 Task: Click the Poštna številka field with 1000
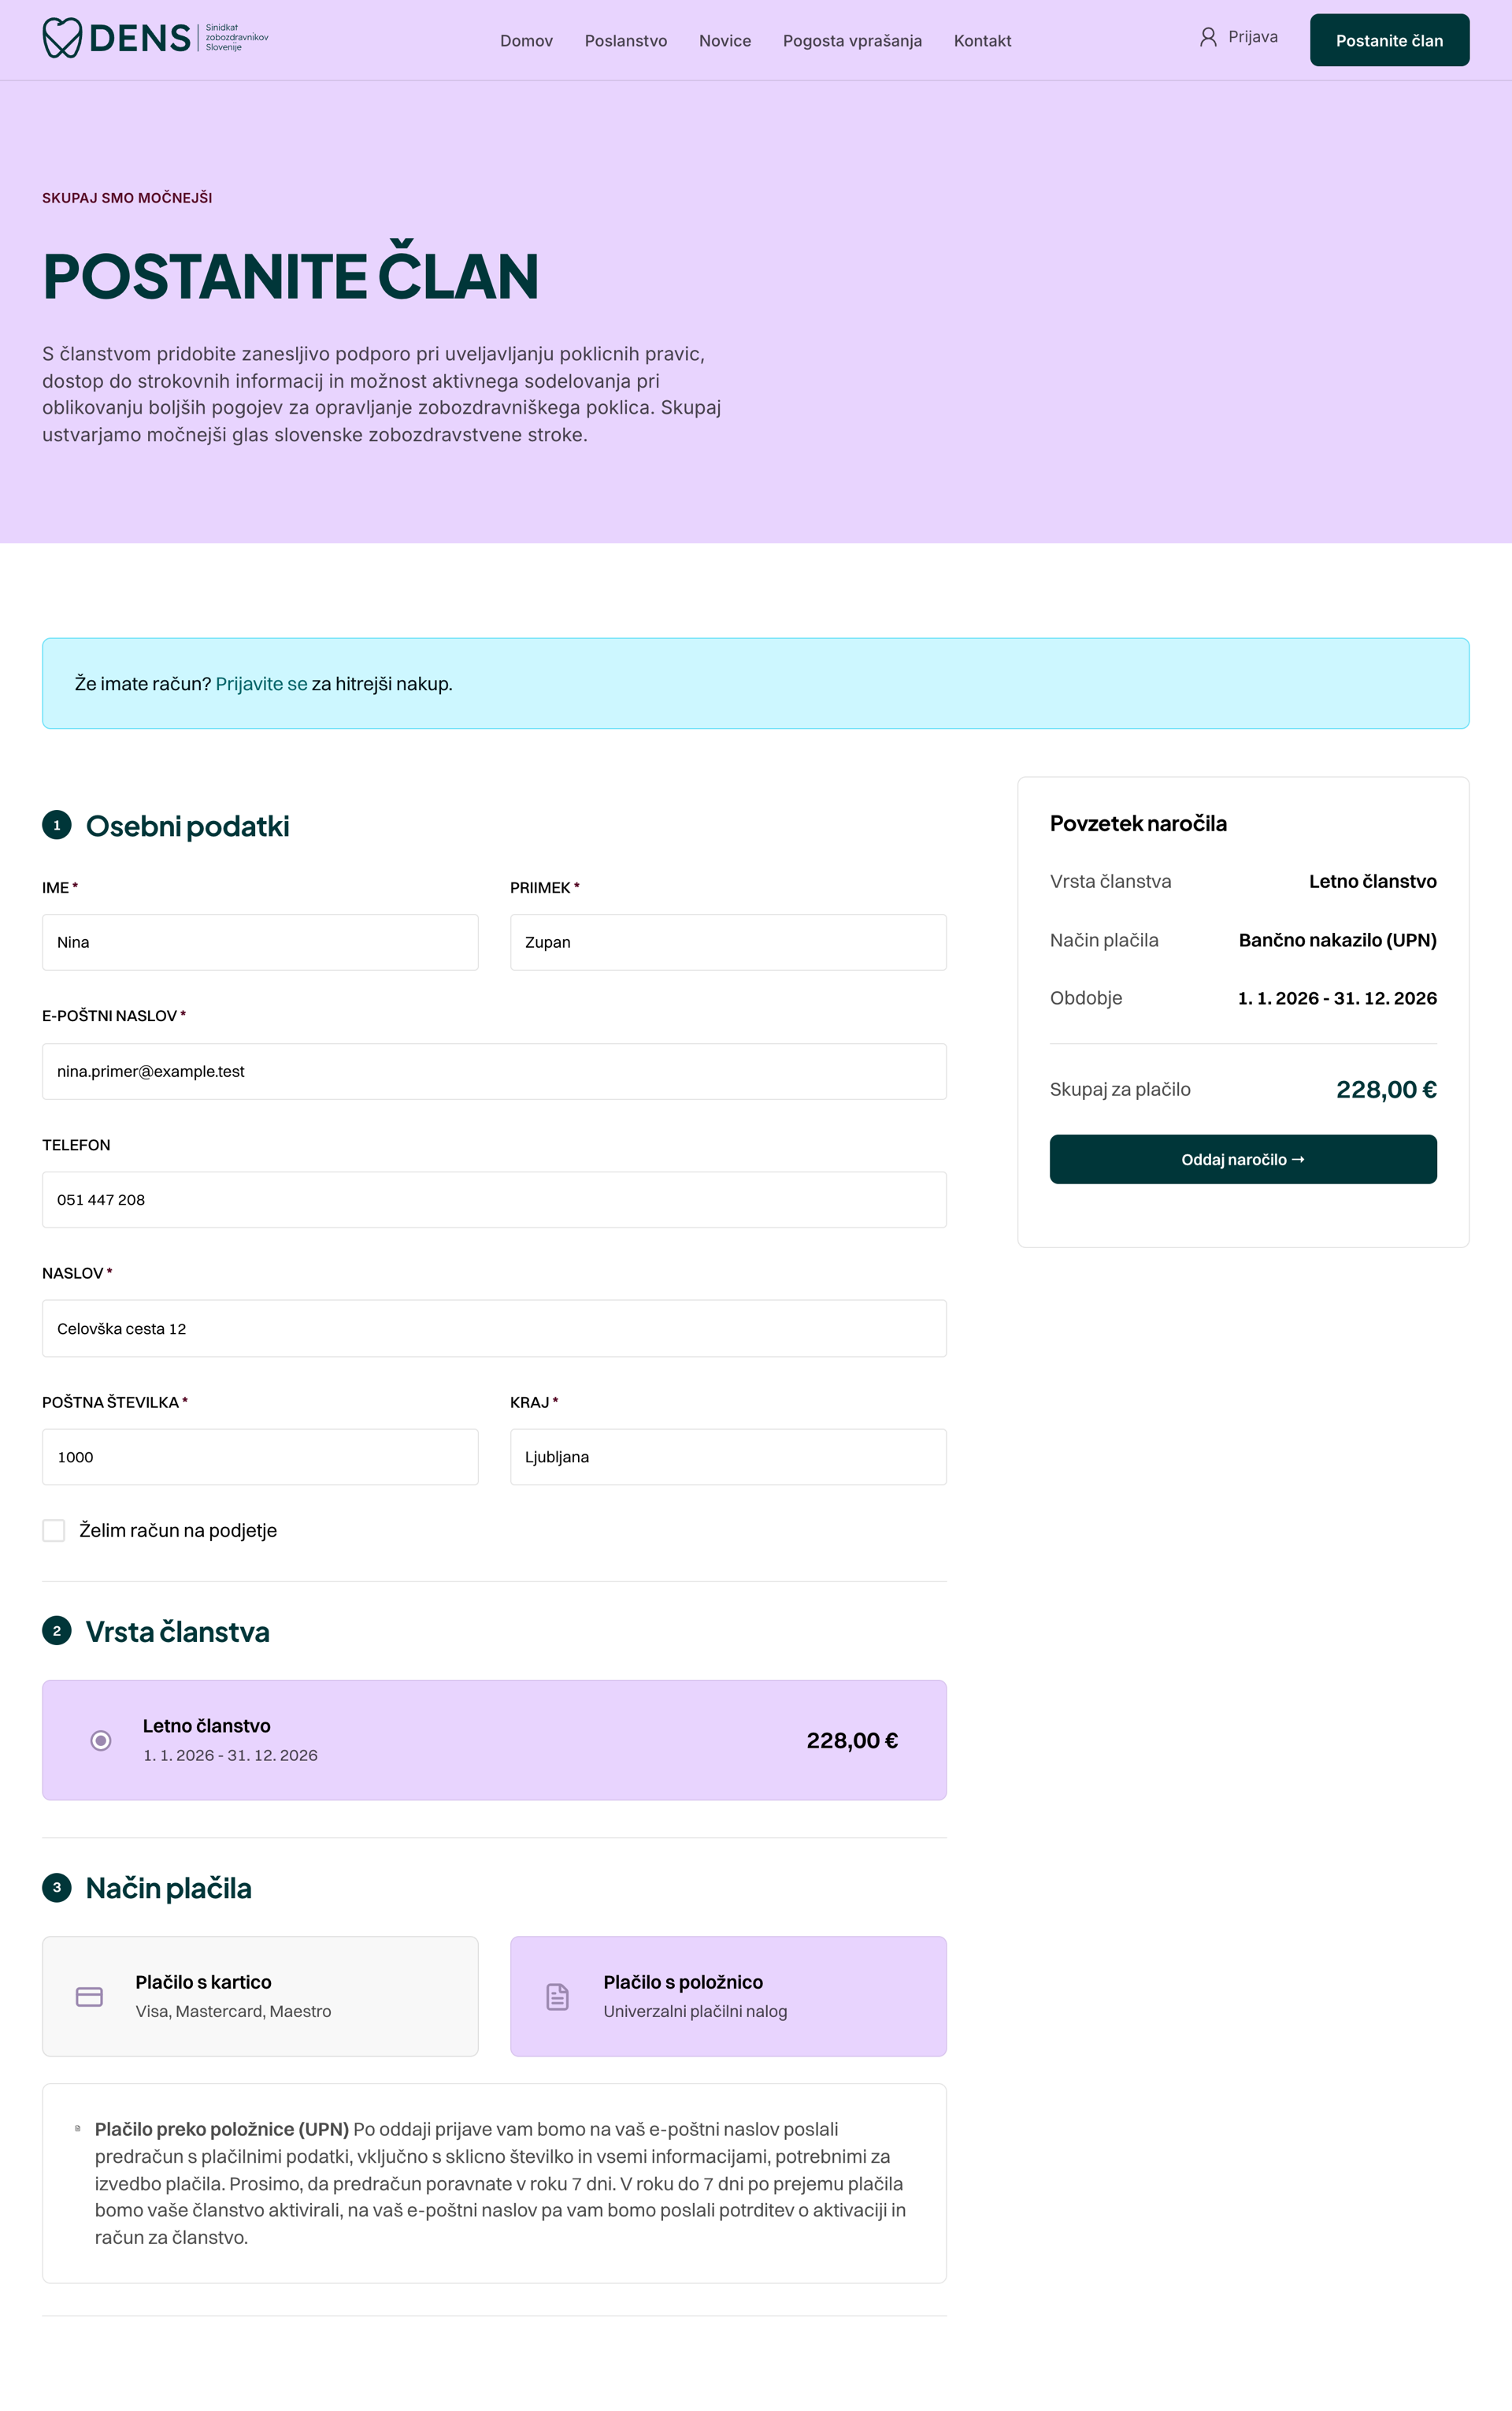click(x=260, y=1457)
